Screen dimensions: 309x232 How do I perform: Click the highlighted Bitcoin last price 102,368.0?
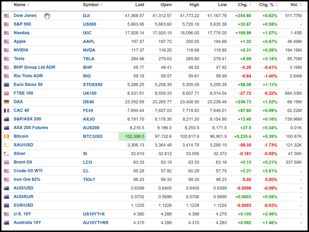tap(132, 136)
